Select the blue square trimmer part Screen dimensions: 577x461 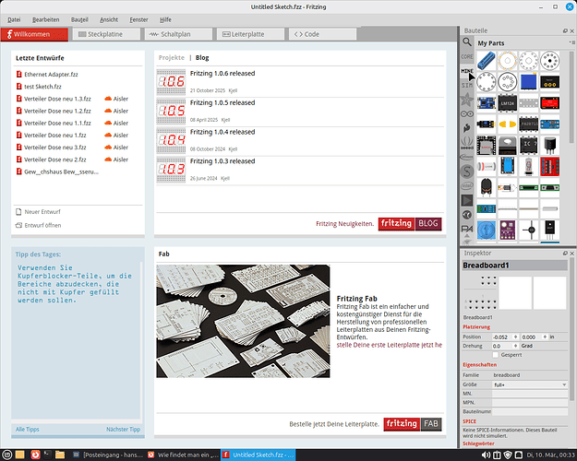click(528, 82)
